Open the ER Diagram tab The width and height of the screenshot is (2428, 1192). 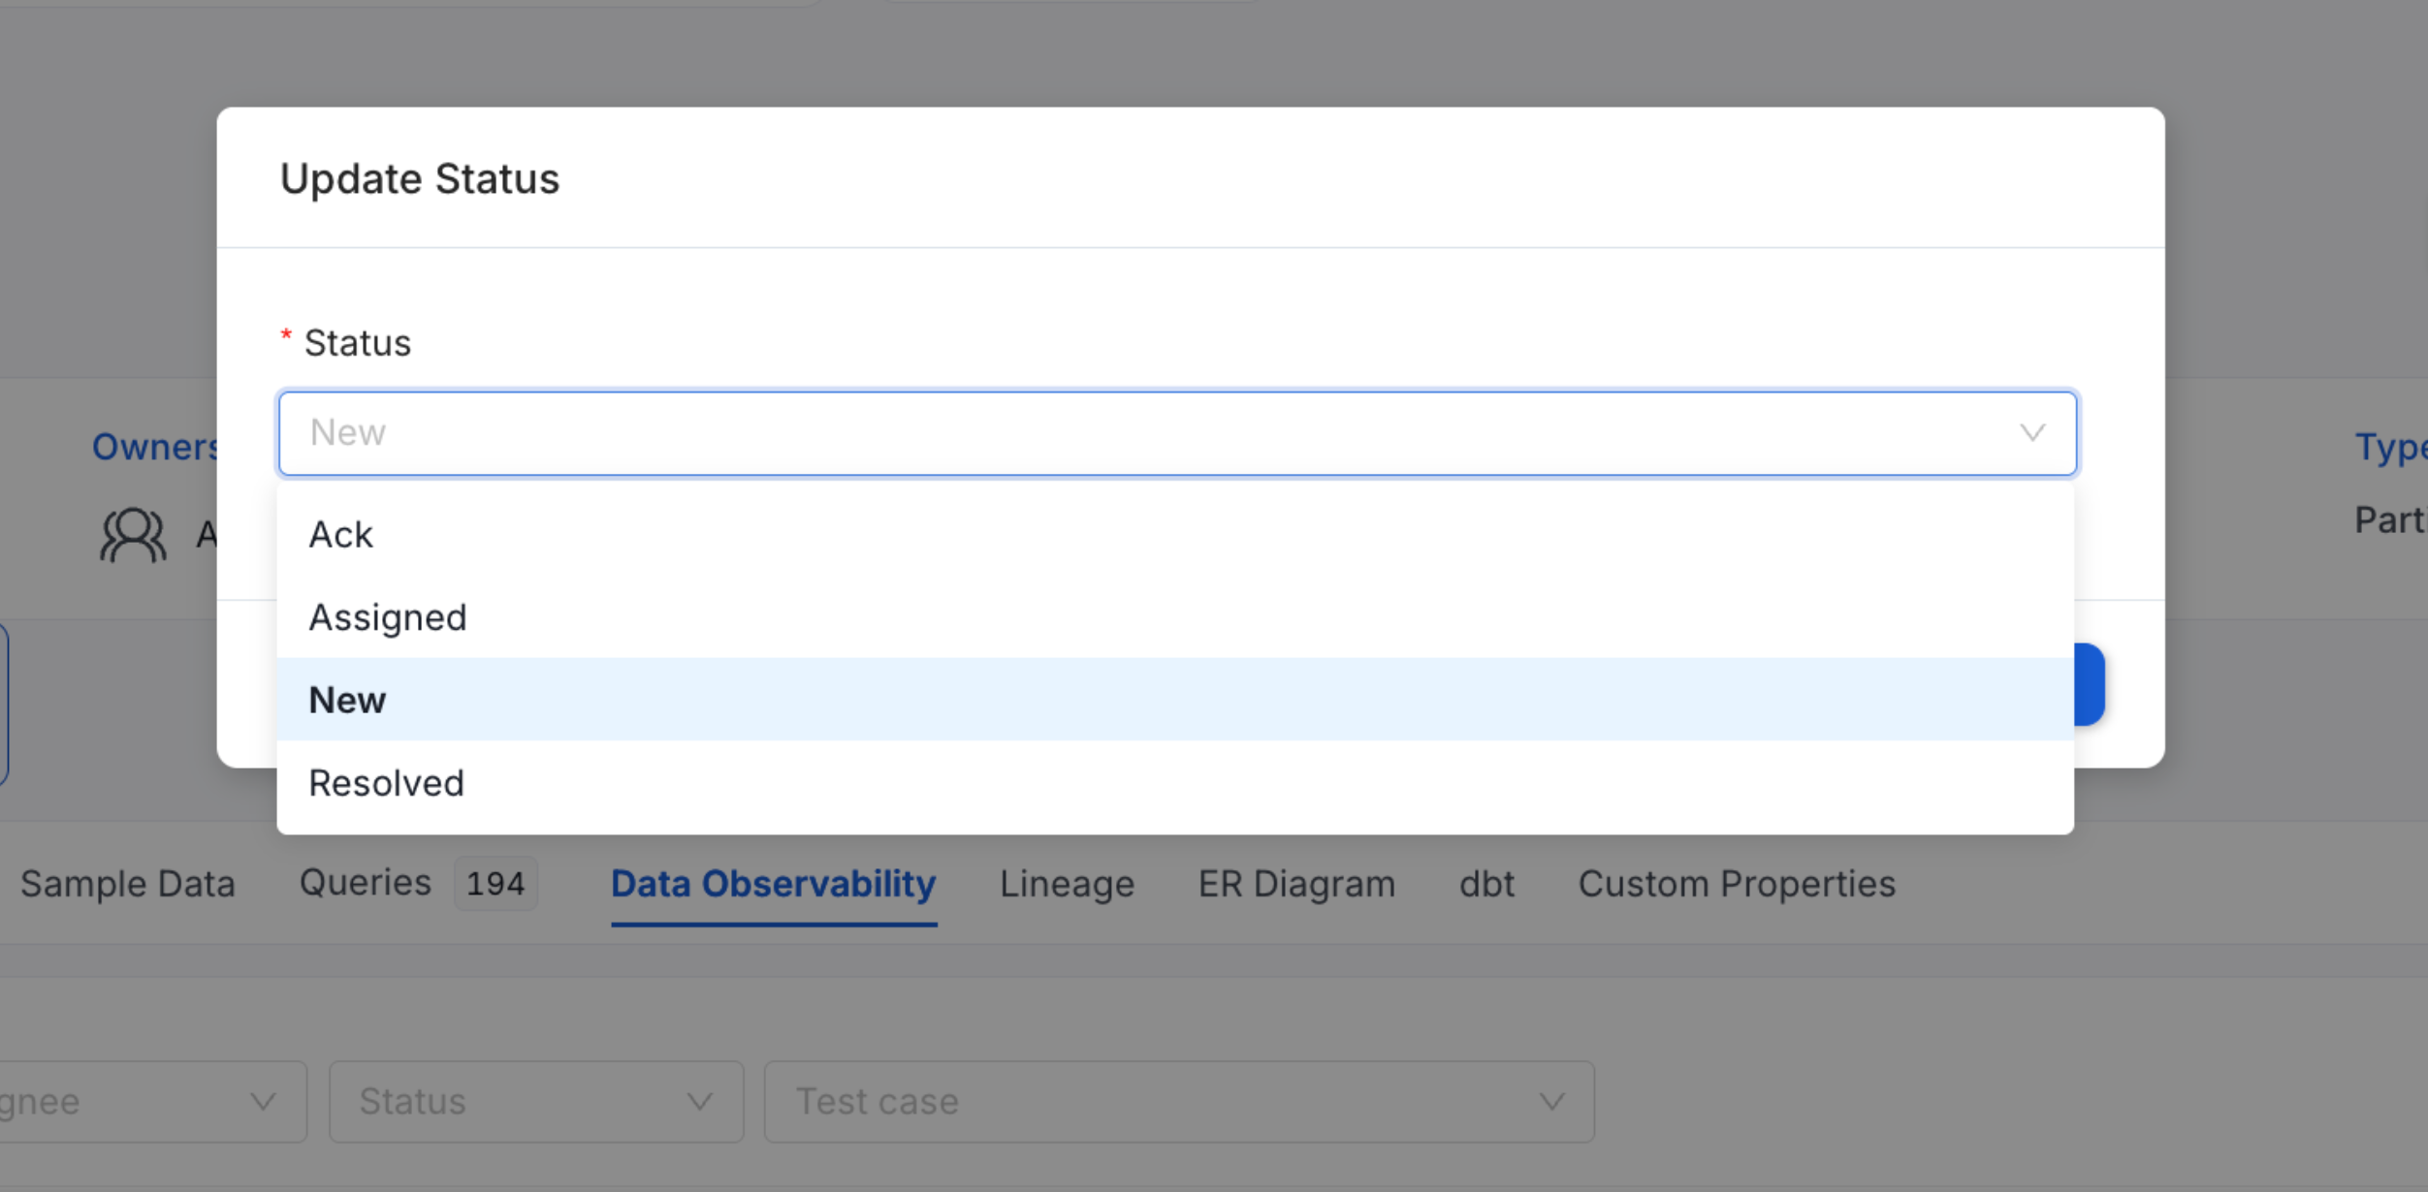point(1296,883)
